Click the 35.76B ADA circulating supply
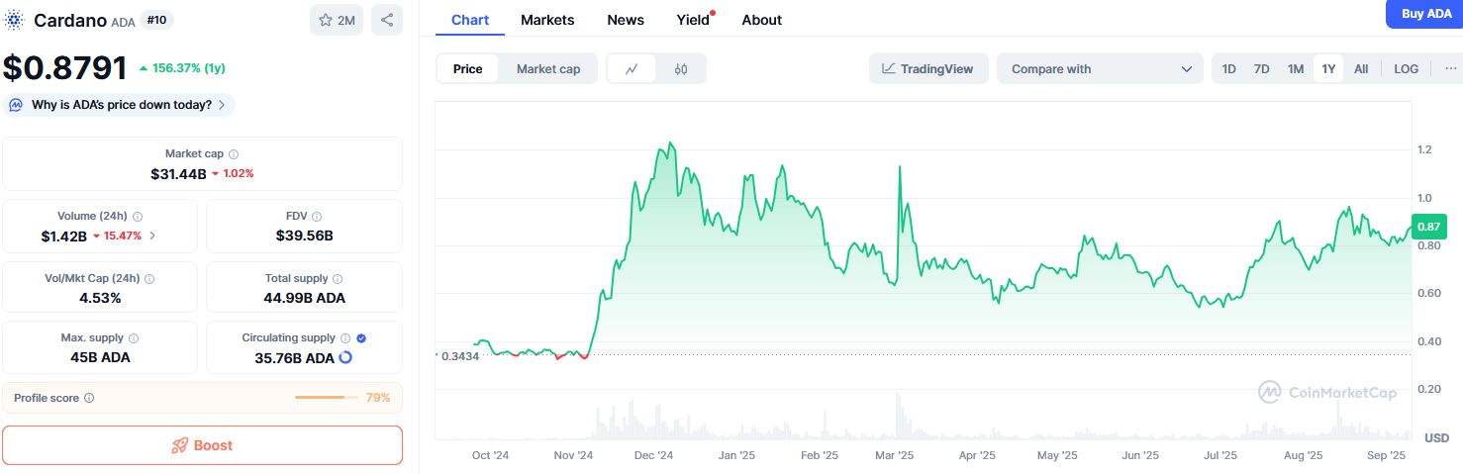Screen dimensions: 1463x474 [294, 357]
